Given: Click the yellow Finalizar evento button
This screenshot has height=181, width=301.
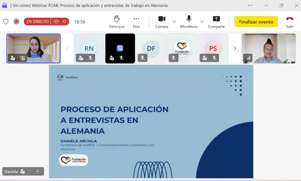Looking at the screenshot, I should (256, 22).
